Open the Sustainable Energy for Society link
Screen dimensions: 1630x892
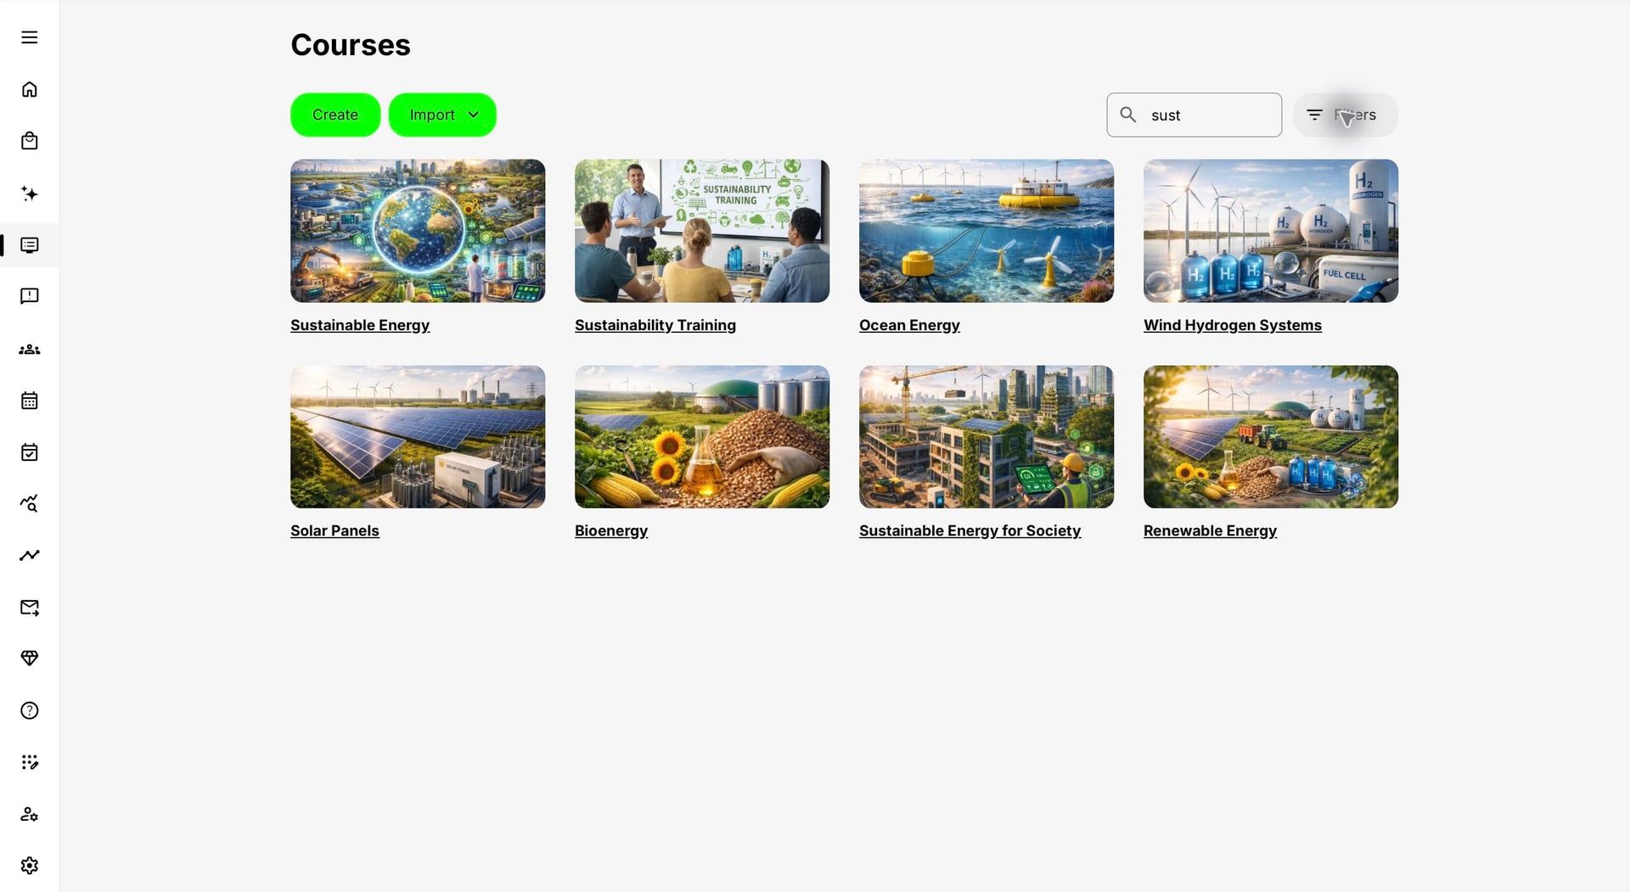click(x=970, y=530)
